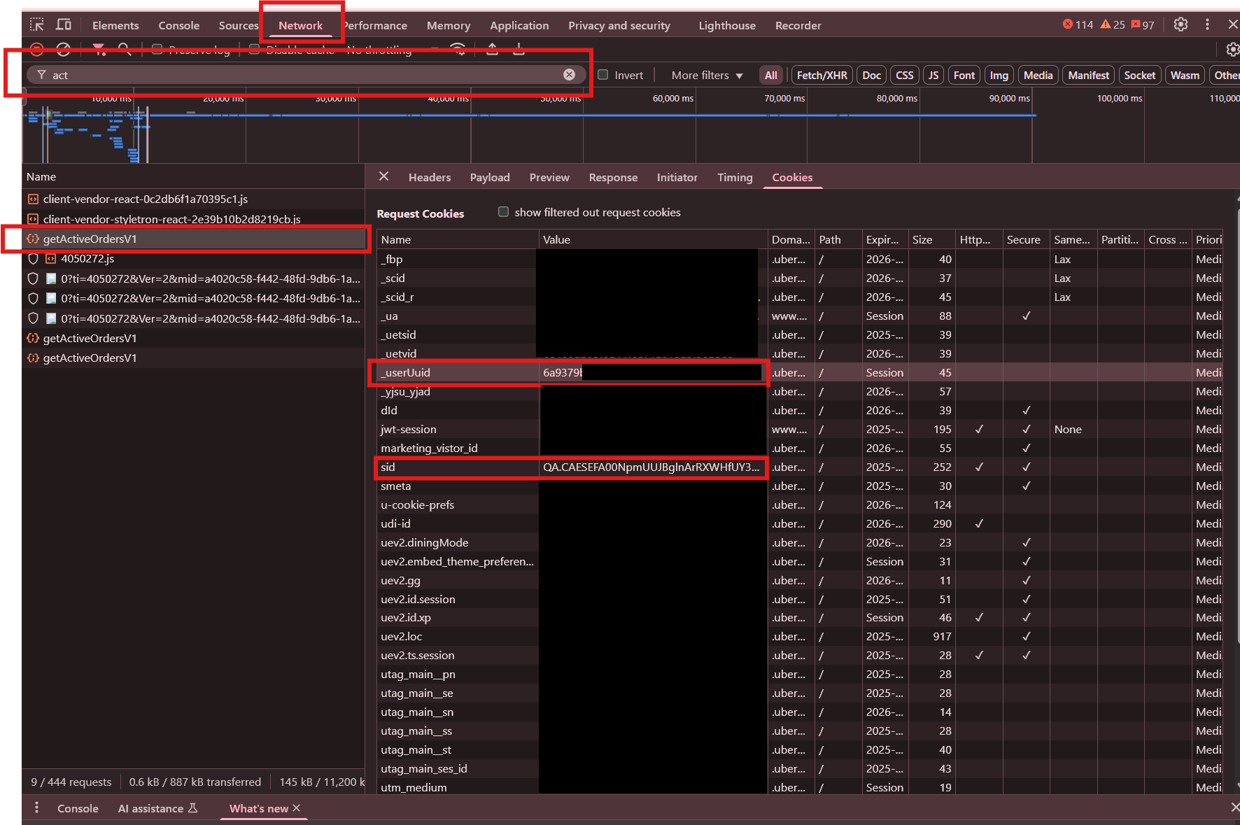Show only JS requests
The width and height of the screenshot is (1240, 825).
[x=933, y=75]
